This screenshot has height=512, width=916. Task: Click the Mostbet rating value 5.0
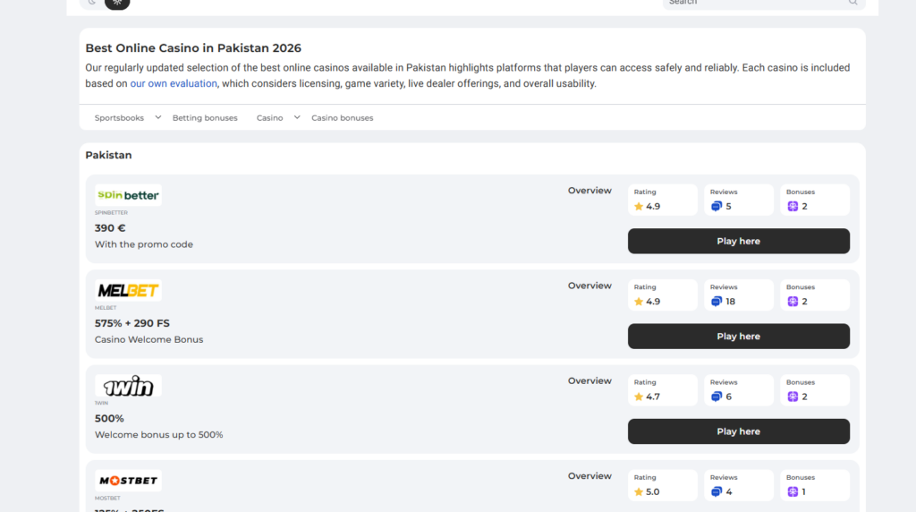tap(652, 492)
